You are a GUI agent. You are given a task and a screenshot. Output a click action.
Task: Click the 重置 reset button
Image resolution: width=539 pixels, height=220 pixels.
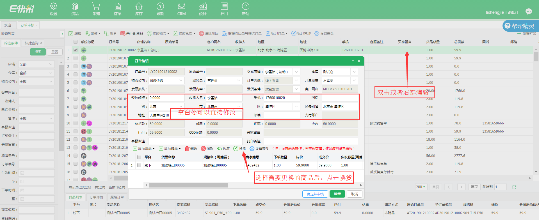pyautogui.click(x=55, y=52)
